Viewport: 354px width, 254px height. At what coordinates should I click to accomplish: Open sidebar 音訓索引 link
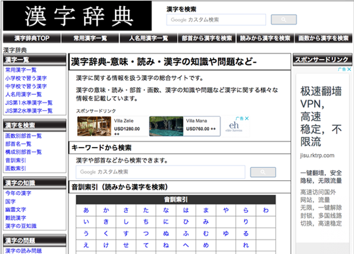tap(16, 161)
